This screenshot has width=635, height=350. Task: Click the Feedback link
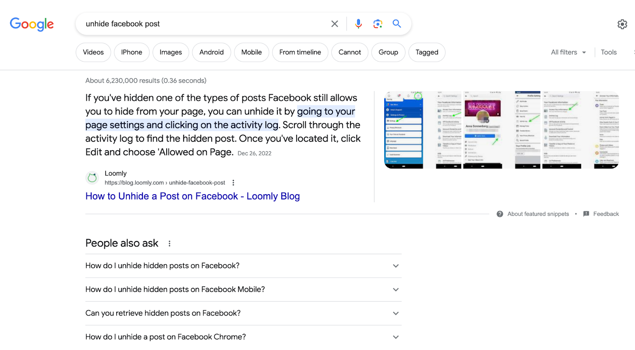click(x=606, y=214)
